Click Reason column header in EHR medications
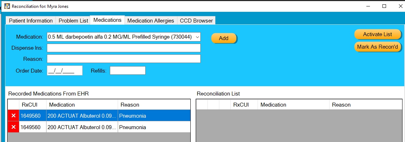The height and width of the screenshot is (142, 405). (154, 104)
